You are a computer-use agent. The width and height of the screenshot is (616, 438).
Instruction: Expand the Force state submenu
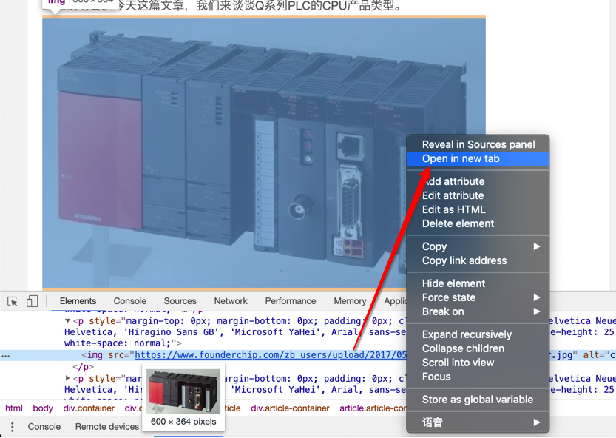[478, 297]
